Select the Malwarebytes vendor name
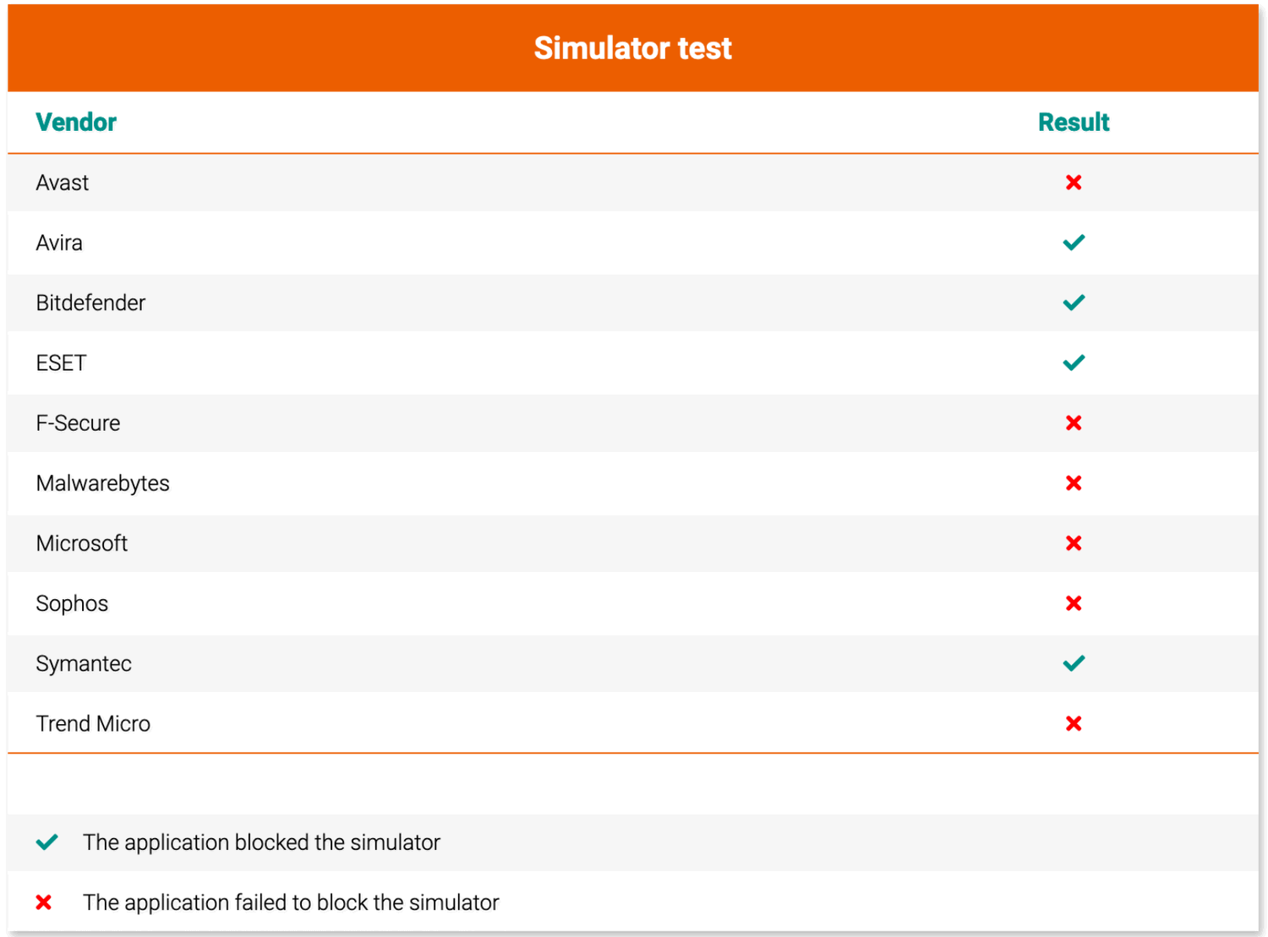Viewport: 1268px width, 937px height. 102,483
